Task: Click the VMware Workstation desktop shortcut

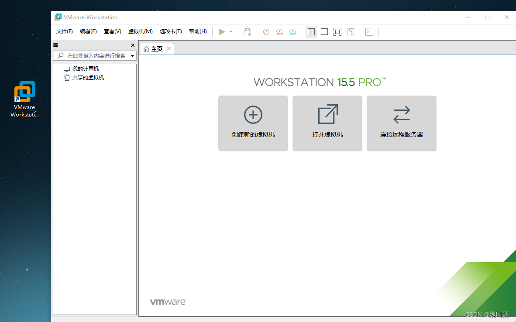Action: [x=25, y=99]
